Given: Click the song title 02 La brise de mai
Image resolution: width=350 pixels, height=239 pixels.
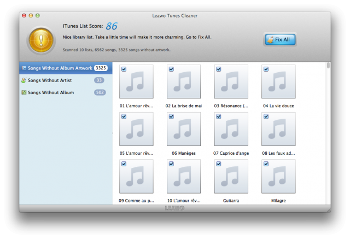Looking at the screenshot, I should pos(184,106).
